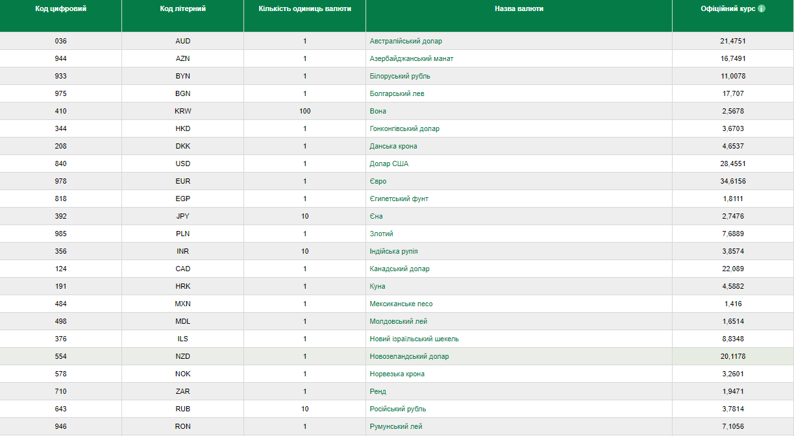Open the Єгипетський фунт link
The image size is (794, 436).
click(x=399, y=199)
